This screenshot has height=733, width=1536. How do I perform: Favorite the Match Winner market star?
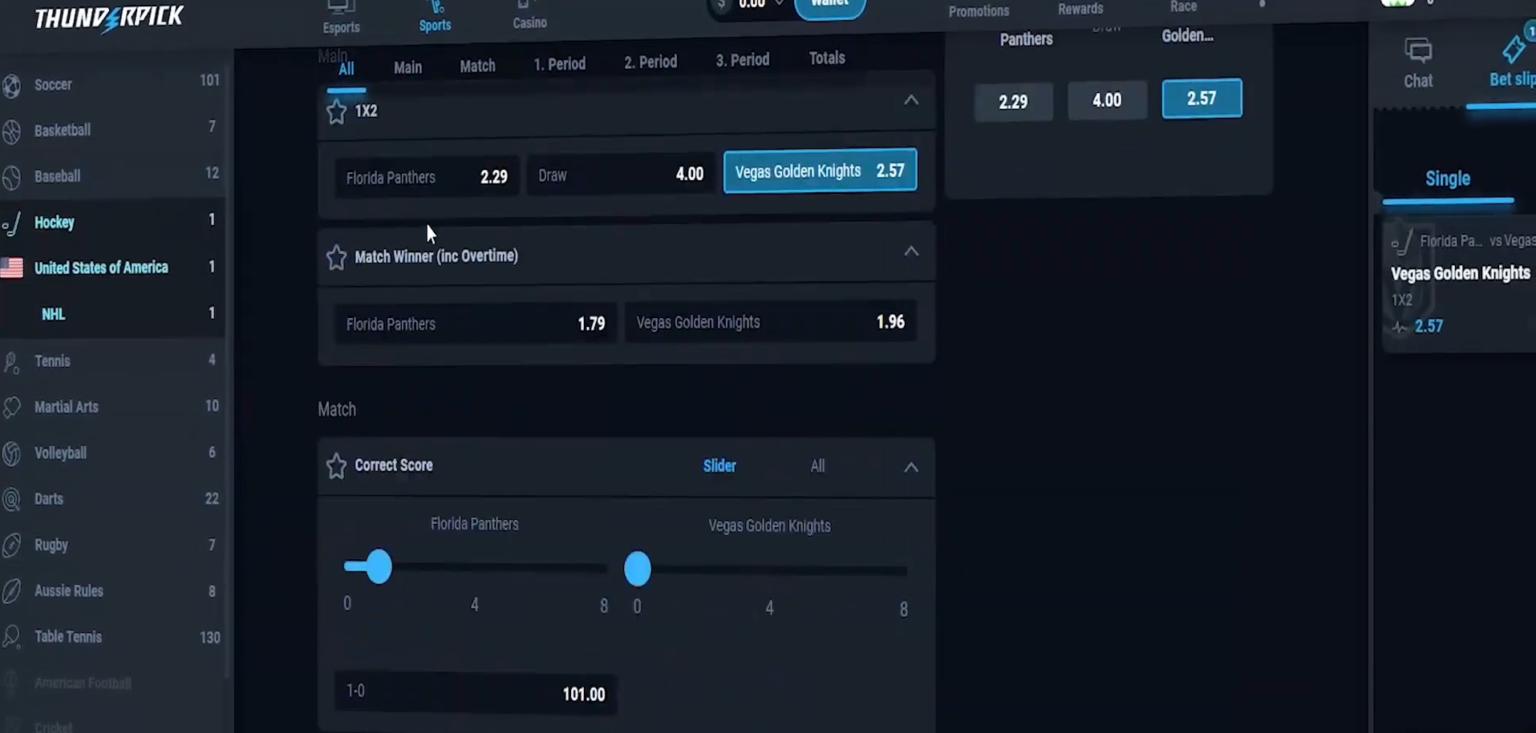[x=336, y=257]
